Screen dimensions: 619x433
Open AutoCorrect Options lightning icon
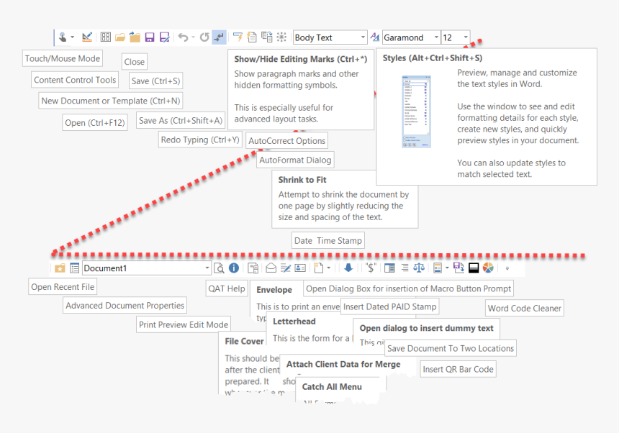point(238,37)
